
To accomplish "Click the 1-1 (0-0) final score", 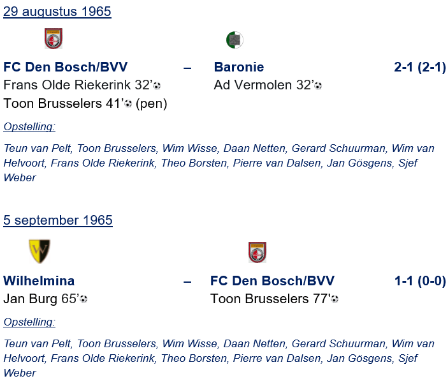I will pyautogui.click(x=419, y=281).
